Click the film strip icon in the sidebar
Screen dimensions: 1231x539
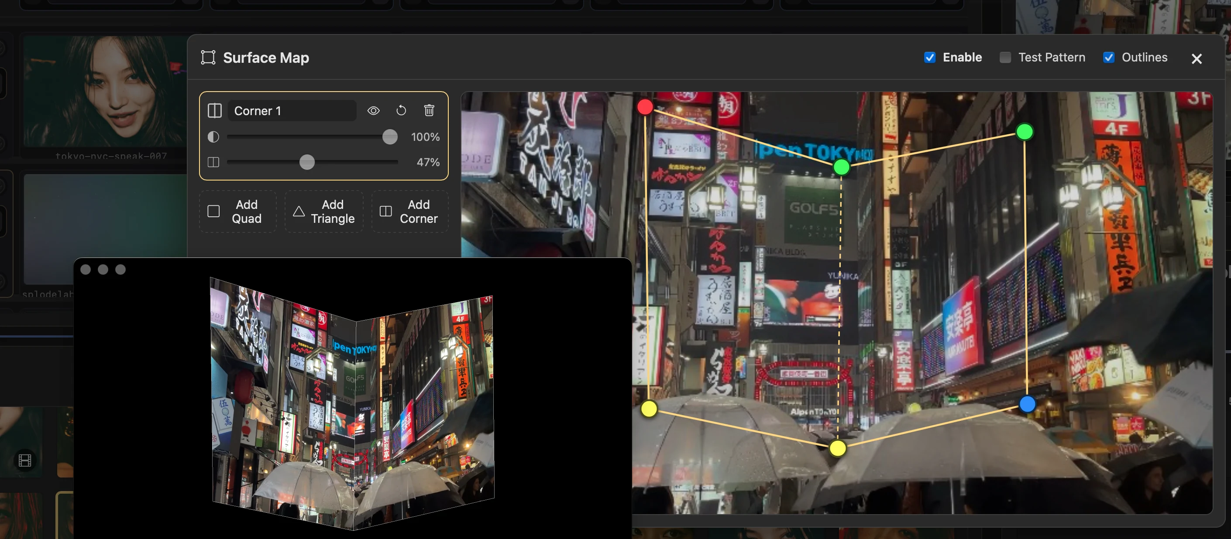coord(25,460)
